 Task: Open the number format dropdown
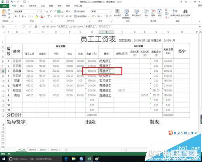pos(111,11)
